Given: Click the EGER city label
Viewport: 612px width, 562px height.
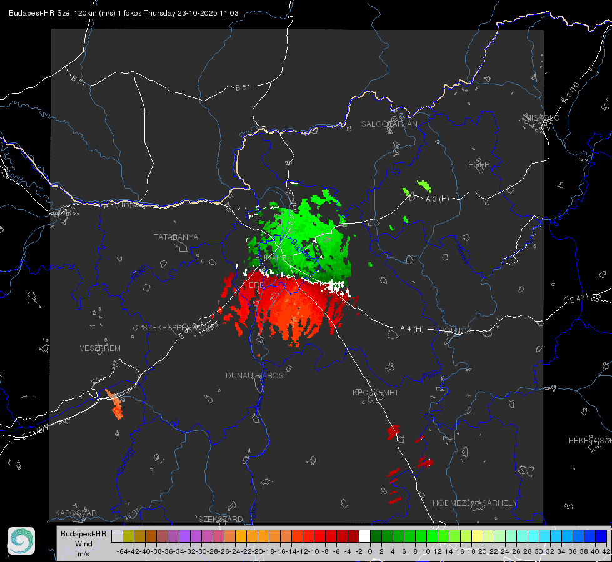Looking at the screenshot, I should click(479, 165).
